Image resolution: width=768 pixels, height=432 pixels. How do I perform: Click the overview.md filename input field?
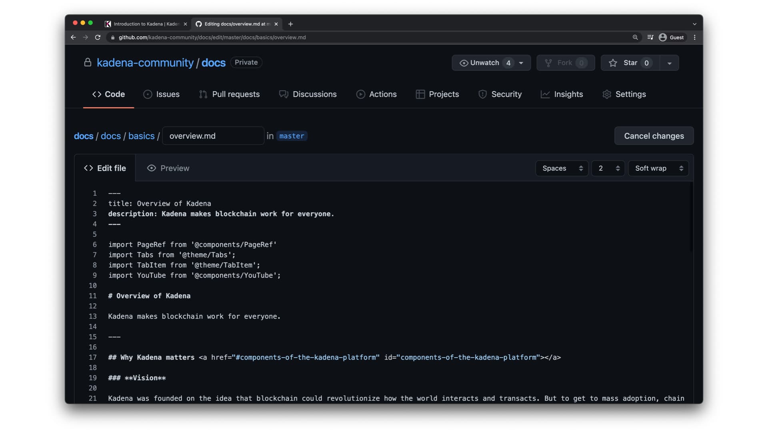(x=213, y=136)
